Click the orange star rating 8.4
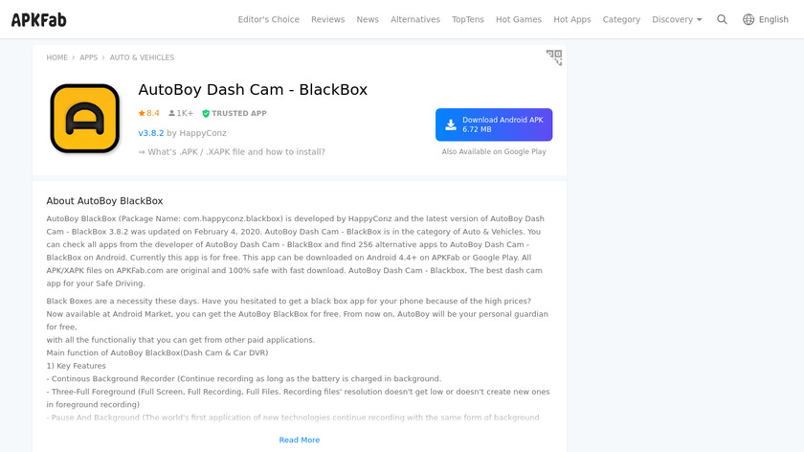Viewport: 804px width, 452px height. [x=149, y=113]
